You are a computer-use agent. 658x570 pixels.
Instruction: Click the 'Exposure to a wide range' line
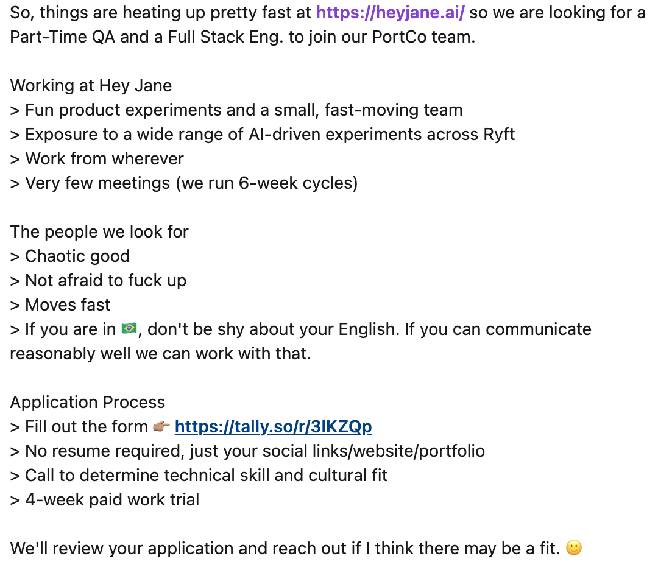pos(262,135)
